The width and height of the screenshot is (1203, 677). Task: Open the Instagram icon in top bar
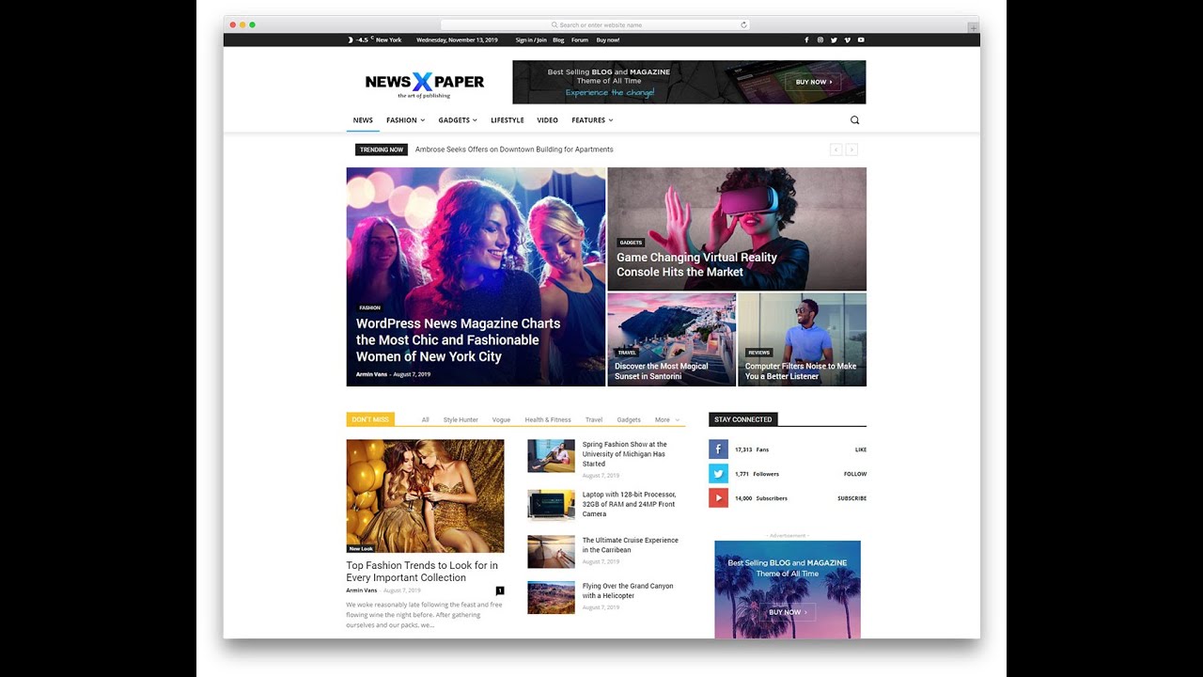pyautogui.click(x=820, y=40)
